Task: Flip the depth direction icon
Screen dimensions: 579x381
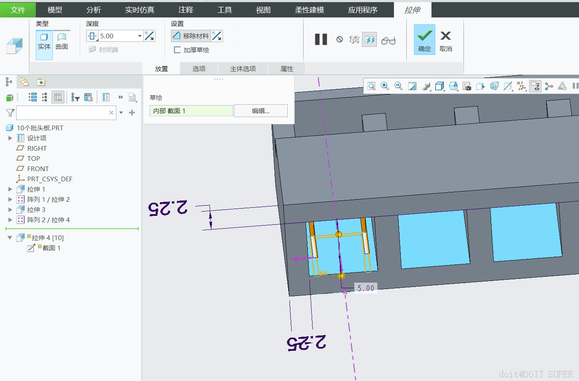Action: [150, 36]
